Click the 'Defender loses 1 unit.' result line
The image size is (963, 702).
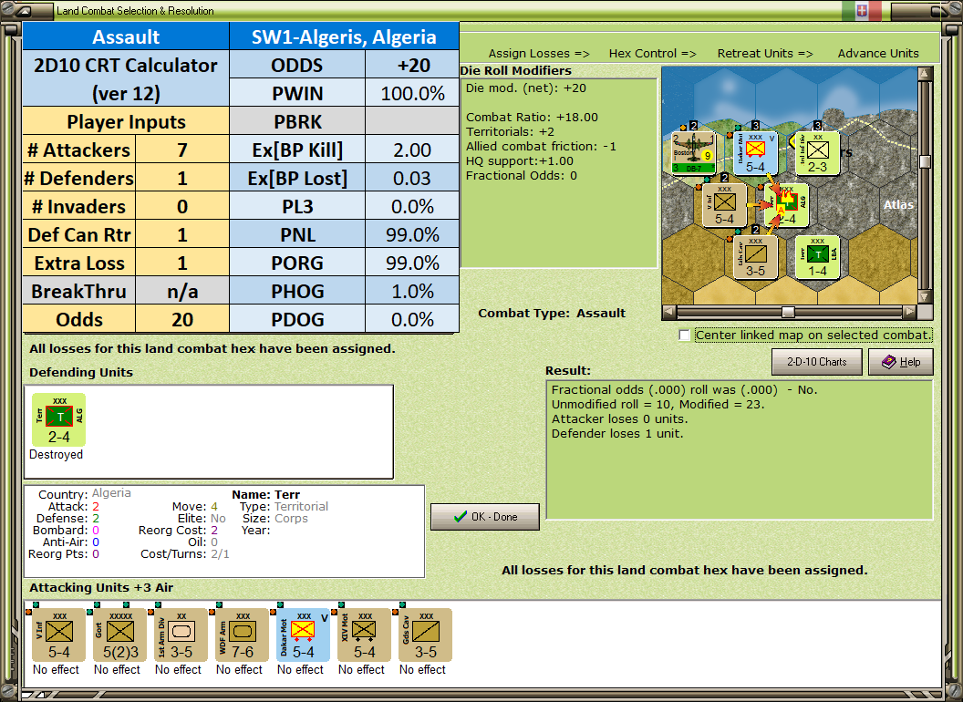pos(617,434)
